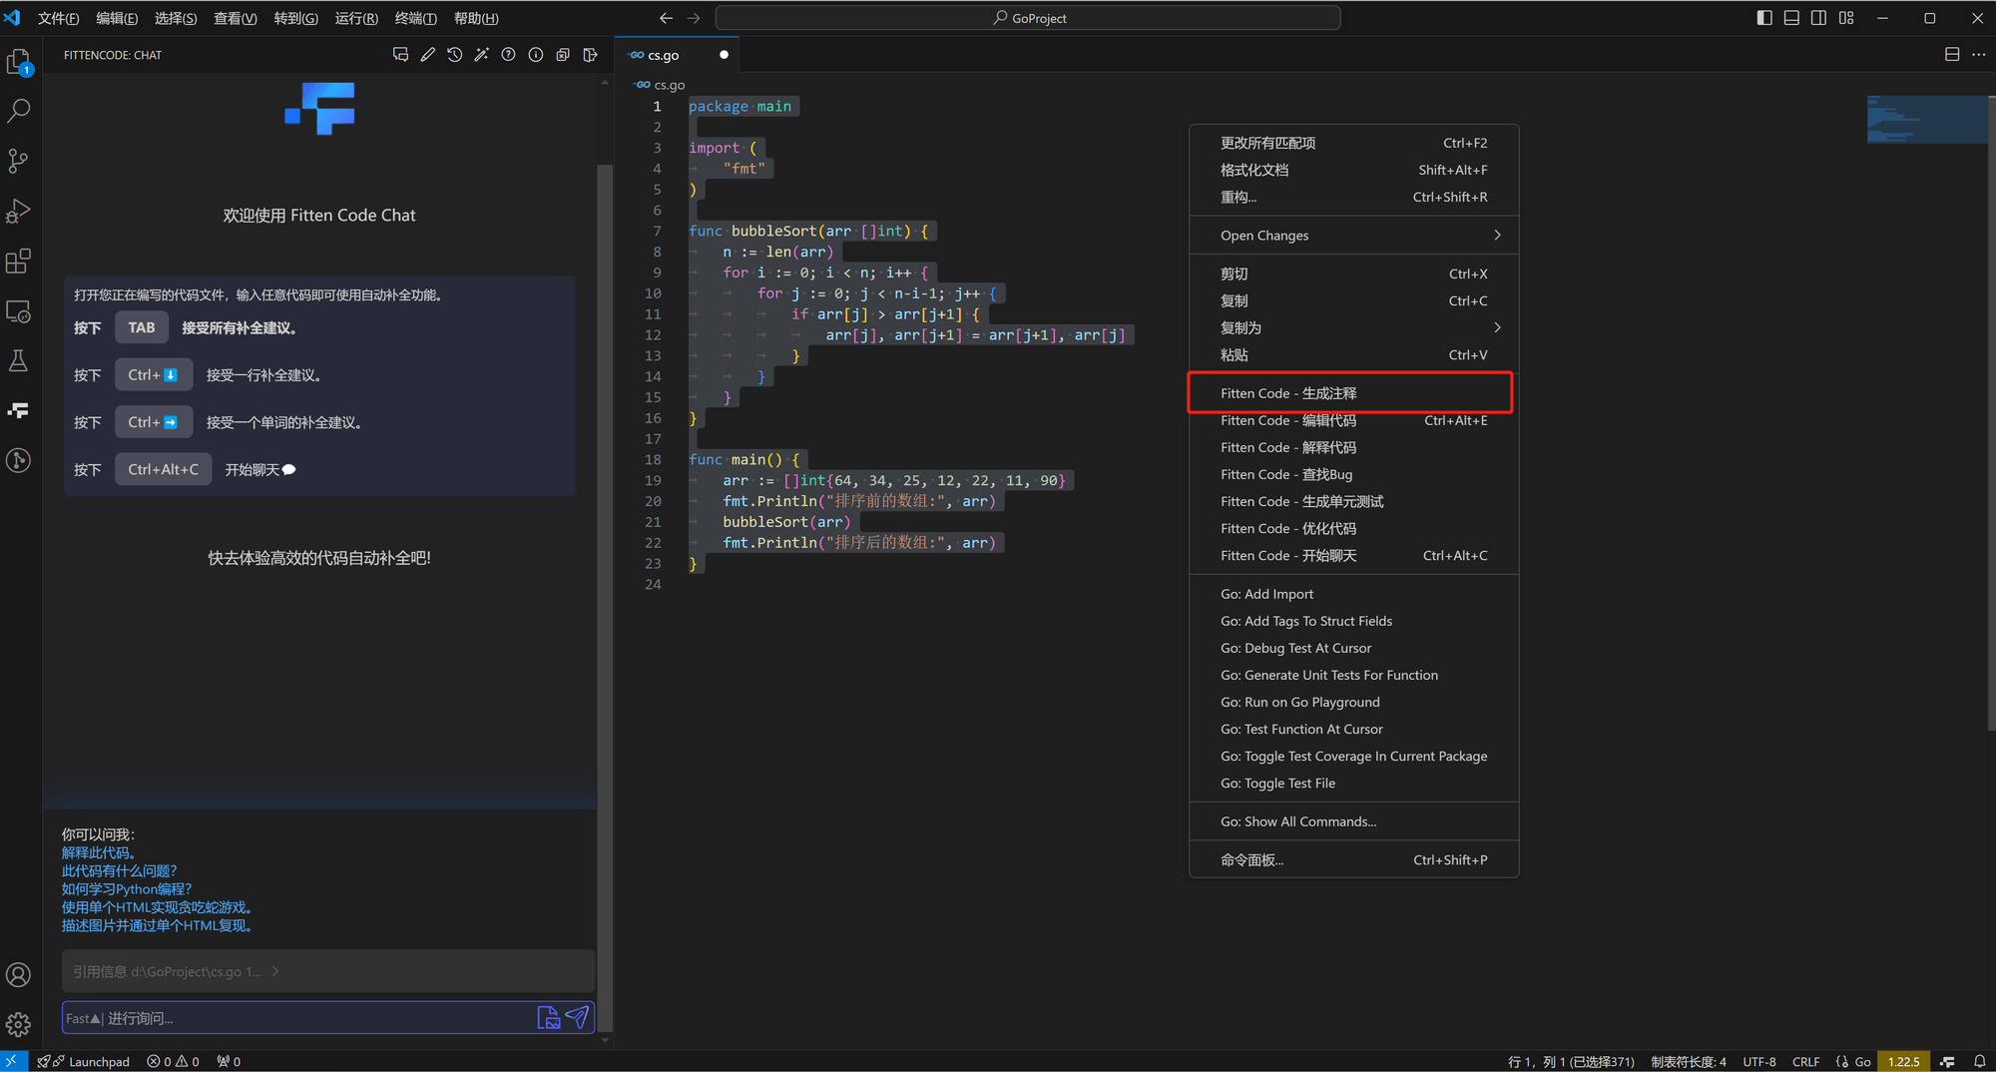Click 使用单个HTML实现贪吃蛇游戏 link
The image size is (1996, 1072).
click(158, 906)
